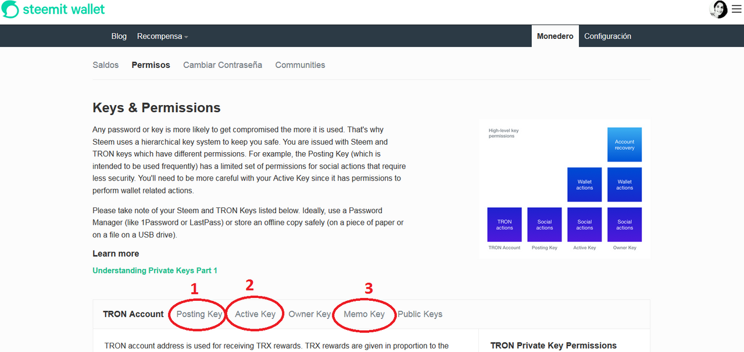Open the hamburger menu icon
This screenshot has height=352, width=744.
(736, 9)
